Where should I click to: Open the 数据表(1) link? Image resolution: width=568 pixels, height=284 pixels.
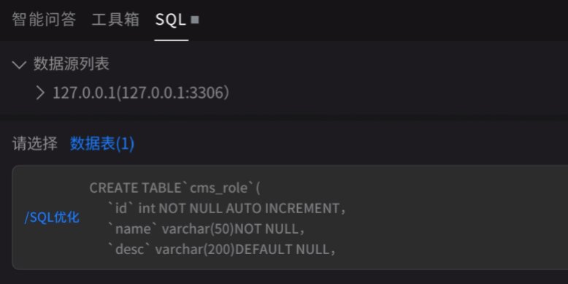(x=102, y=144)
